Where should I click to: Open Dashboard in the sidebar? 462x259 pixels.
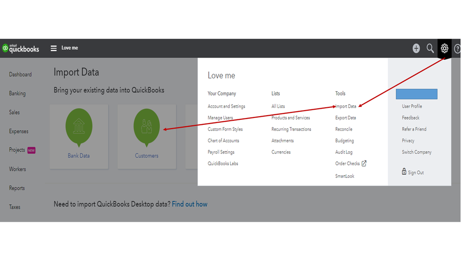click(x=20, y=75)
